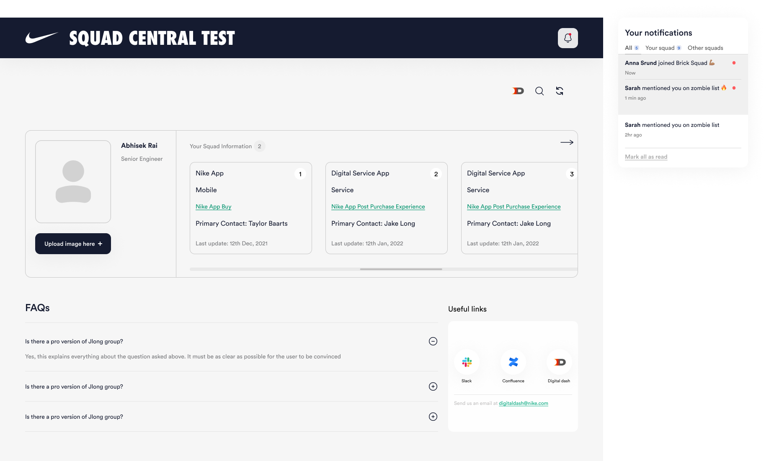The width and height of the screenshot is (769, 461).
Task: Select the Nike App squad card title
Action: point(209,173)
